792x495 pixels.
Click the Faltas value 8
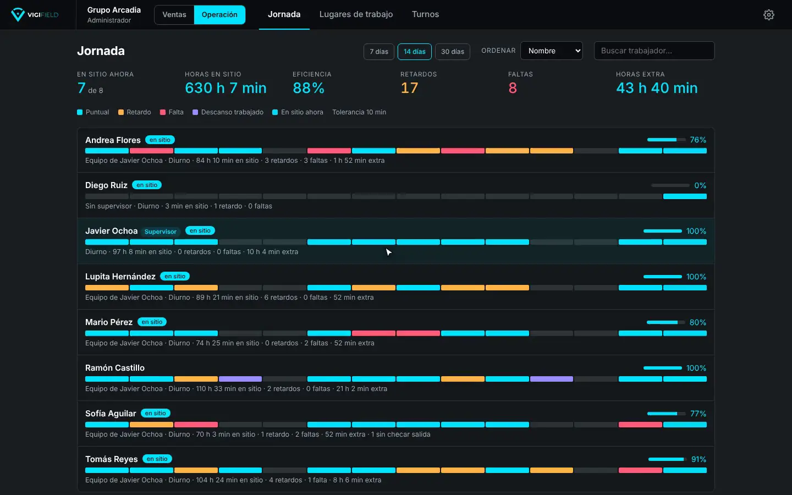pos(513,88)
